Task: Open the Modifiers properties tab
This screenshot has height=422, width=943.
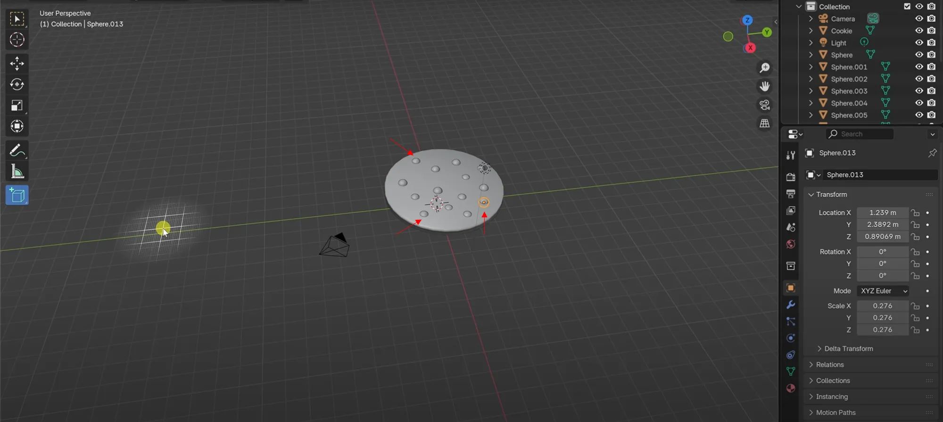Action: click(791, 305)
